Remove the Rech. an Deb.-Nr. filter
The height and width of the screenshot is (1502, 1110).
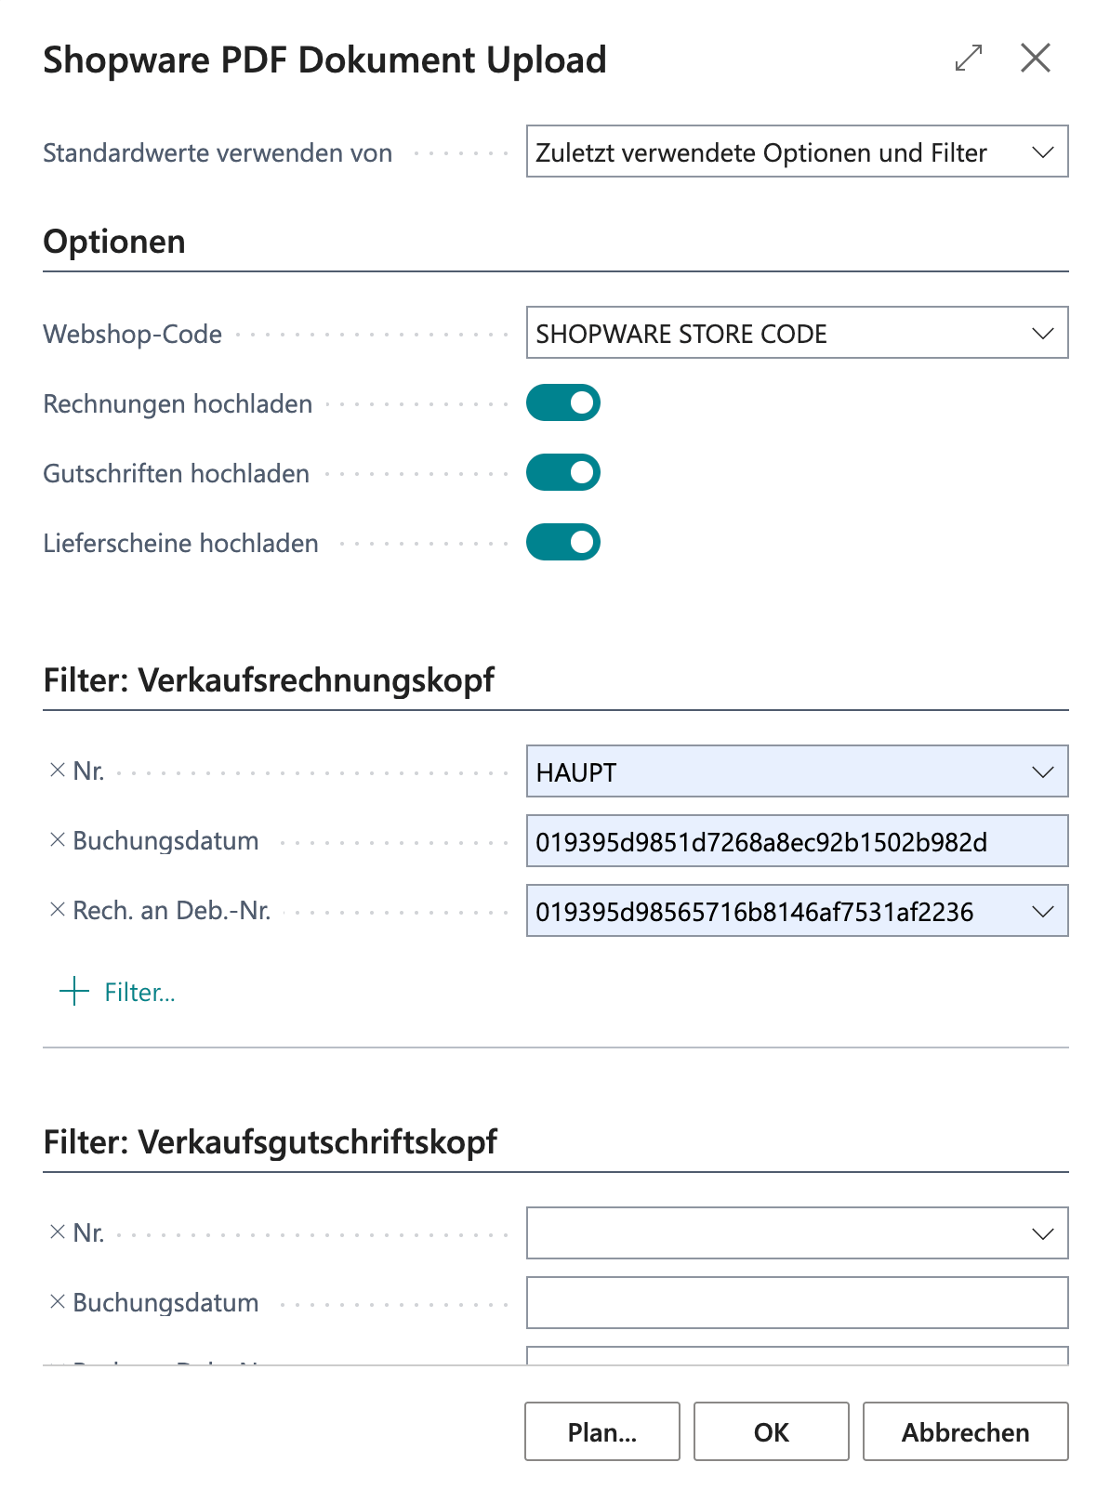point(57,910)
